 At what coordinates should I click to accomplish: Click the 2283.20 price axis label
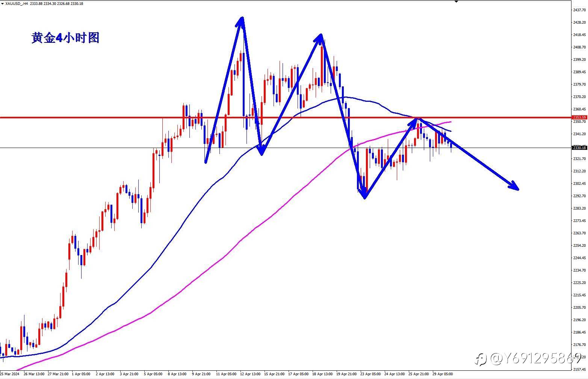[x=580, y=208]
